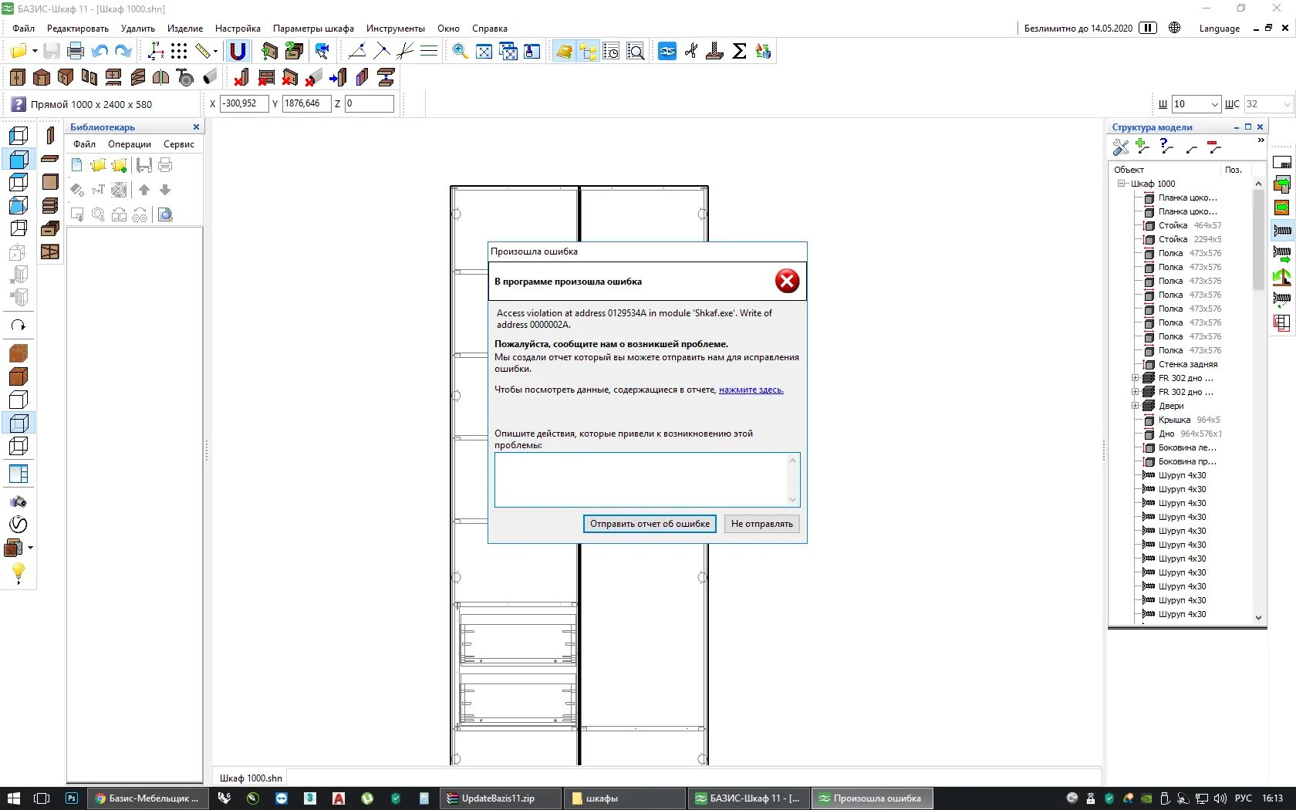Open the dropdown next to the open-folder icon

click(35, 52)
